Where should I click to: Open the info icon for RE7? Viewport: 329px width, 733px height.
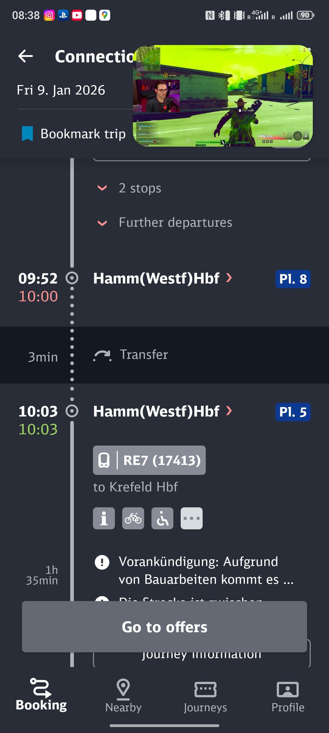(104, 518)
